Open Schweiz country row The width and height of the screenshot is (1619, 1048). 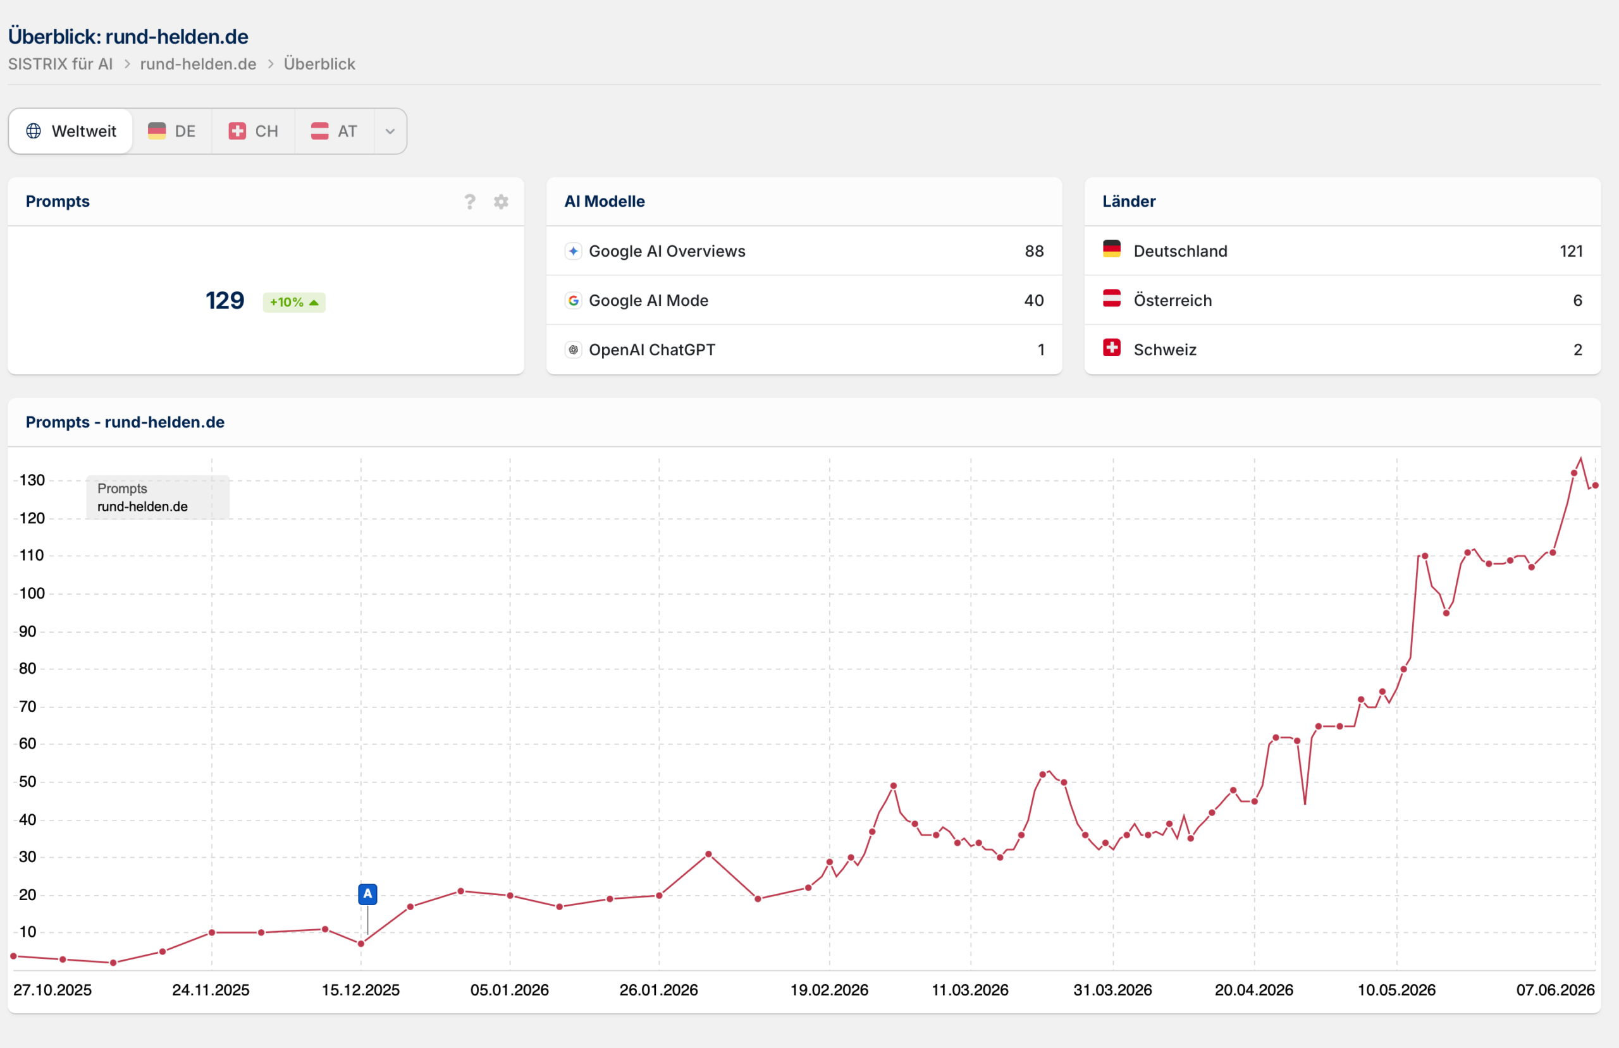[x=1341, y=350]
